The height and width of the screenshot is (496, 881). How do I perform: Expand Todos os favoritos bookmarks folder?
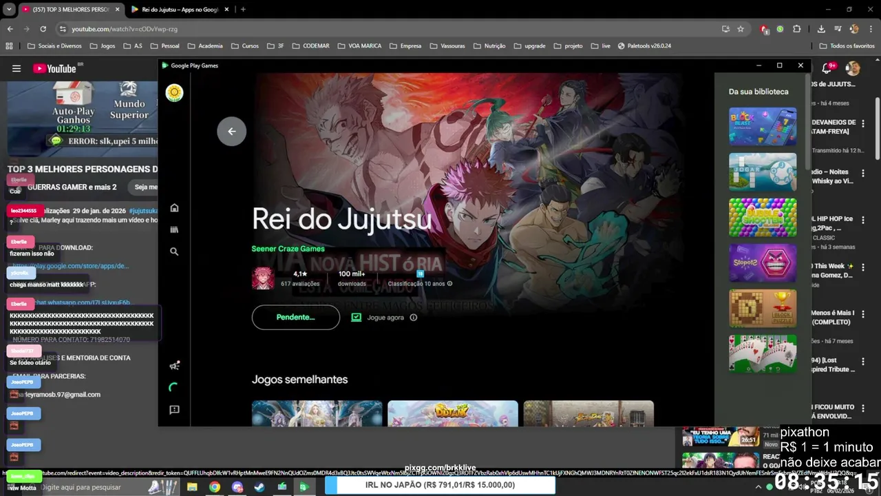tap(847, 46)
